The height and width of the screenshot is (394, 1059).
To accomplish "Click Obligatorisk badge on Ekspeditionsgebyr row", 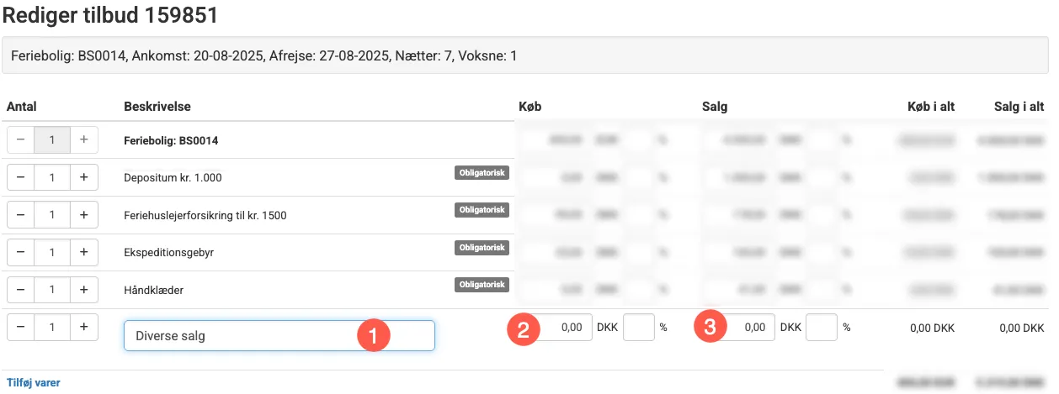I will pos(482,248).
